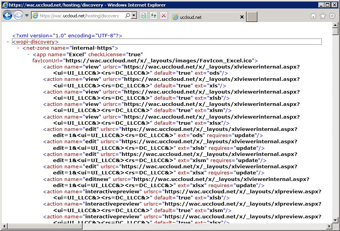
Task: Collapse the net-zone internal-https node
Action: (18, 48)
